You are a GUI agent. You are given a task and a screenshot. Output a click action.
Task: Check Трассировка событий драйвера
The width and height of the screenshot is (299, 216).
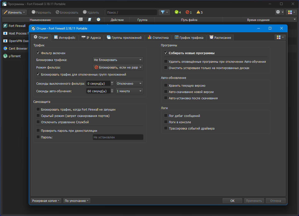pyautogui.click(x=166, y=128)
